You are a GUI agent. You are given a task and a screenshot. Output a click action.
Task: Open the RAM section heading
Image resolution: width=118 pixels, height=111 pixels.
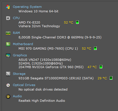point(16,33)
